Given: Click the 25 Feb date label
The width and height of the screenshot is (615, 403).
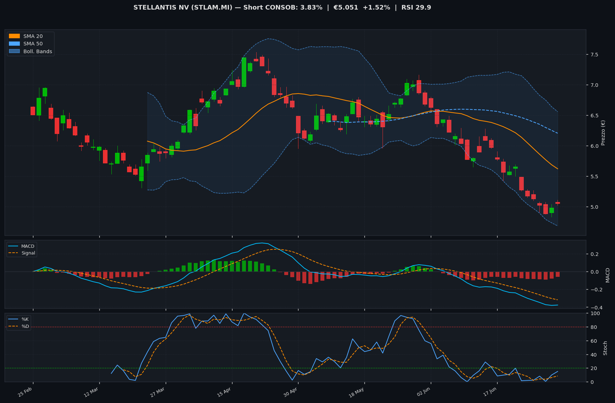Looking at the screenshot, I should (x=25, y=392).
